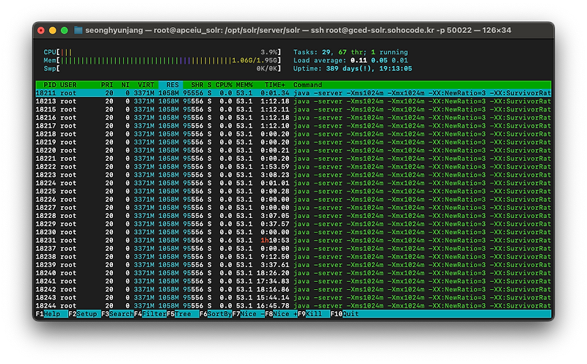
Task: Sort by the VIRT column header
Action: coord(145,85)
